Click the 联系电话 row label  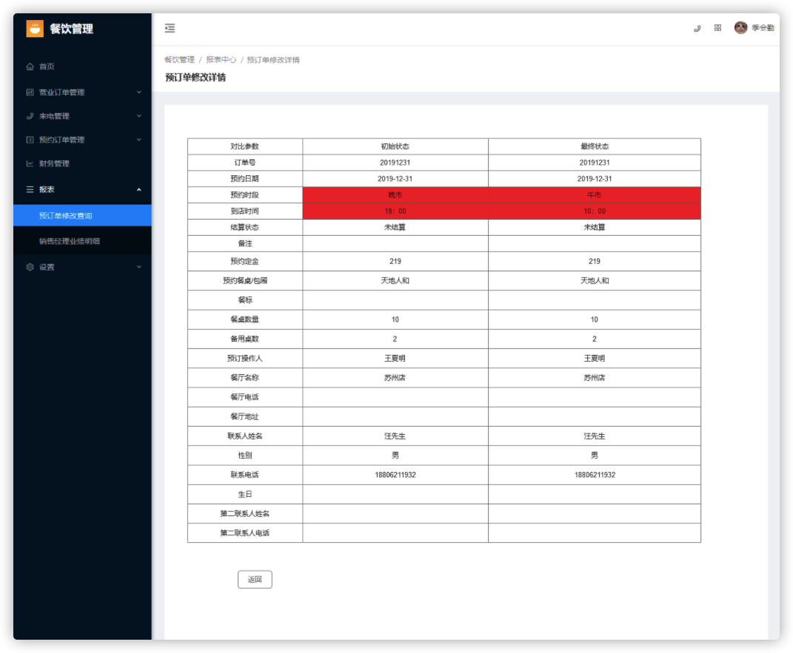tap(245, 475)
